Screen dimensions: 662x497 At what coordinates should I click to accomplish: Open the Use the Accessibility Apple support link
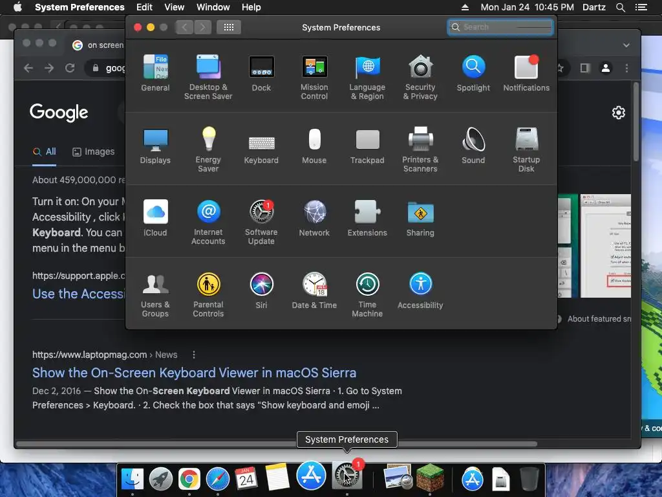(x=78, y=294)
